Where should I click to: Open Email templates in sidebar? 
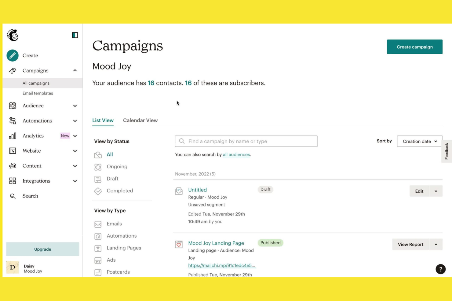click(x=38, y=93)
